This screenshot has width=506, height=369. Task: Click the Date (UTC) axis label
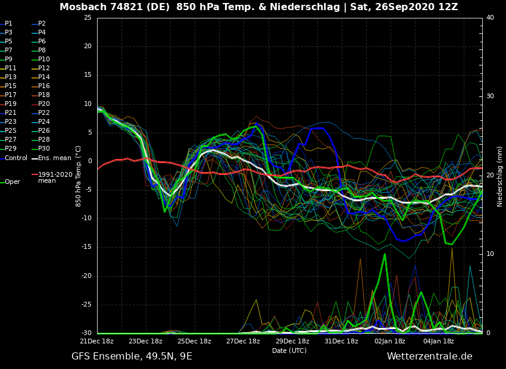pyautogui.click(x=289, y=351)
